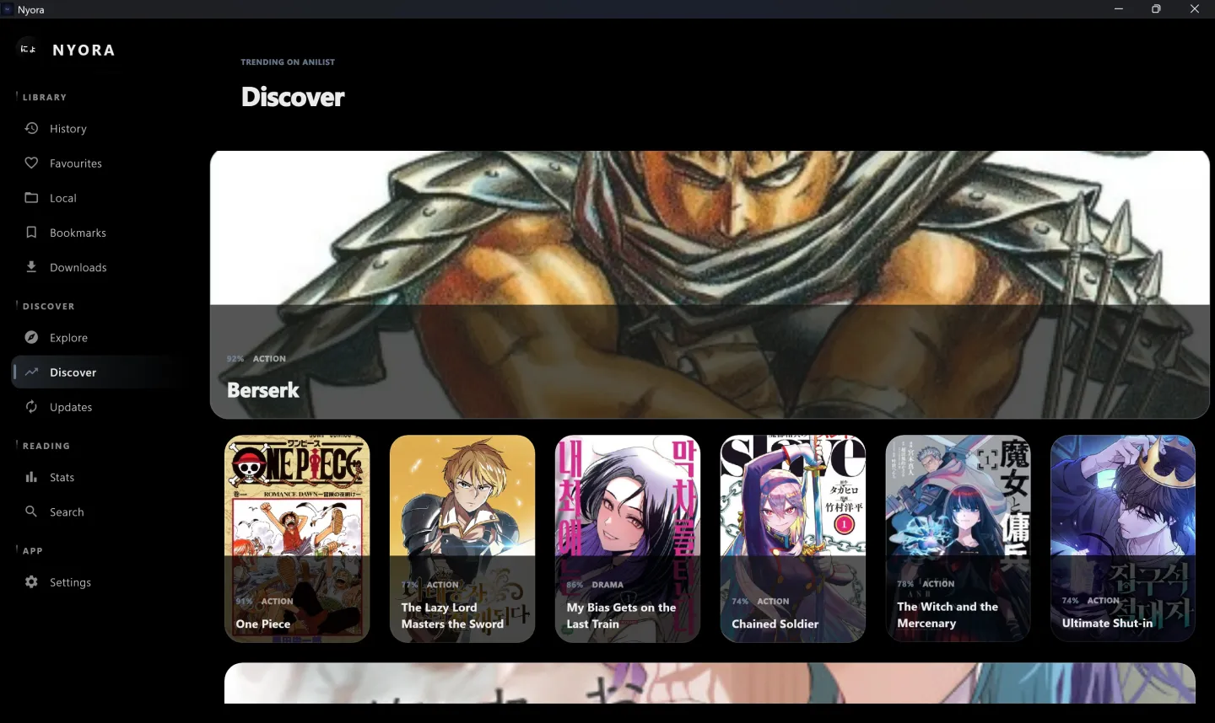Open the Local library section

tap(98, 198)
